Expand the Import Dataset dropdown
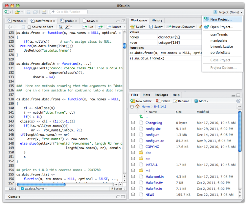Image resolution: width=247 pixels, height=205 pixels. click(181, 27)
